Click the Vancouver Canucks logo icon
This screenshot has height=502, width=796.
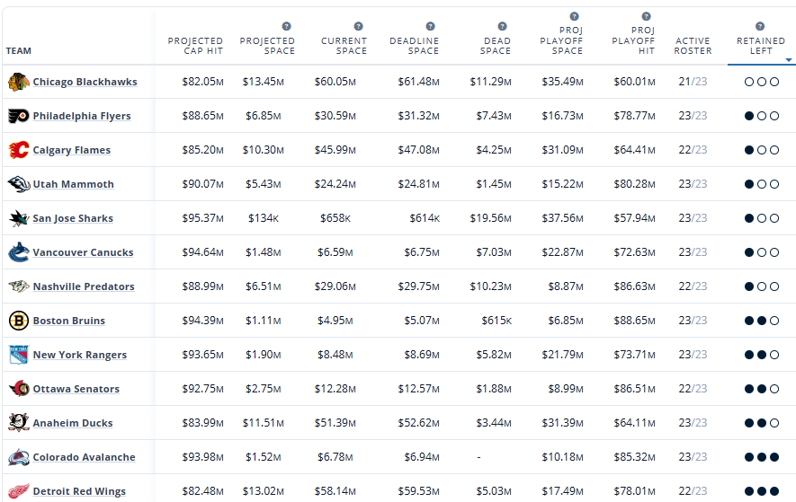tap(18, 253)
